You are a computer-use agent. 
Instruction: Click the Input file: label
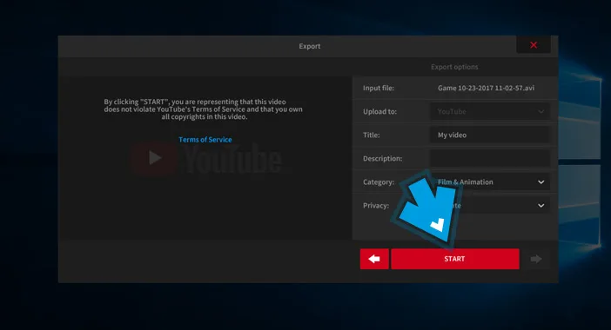tap(379, 88)
